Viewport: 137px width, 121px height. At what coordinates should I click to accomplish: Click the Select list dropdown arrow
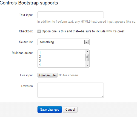86,42
